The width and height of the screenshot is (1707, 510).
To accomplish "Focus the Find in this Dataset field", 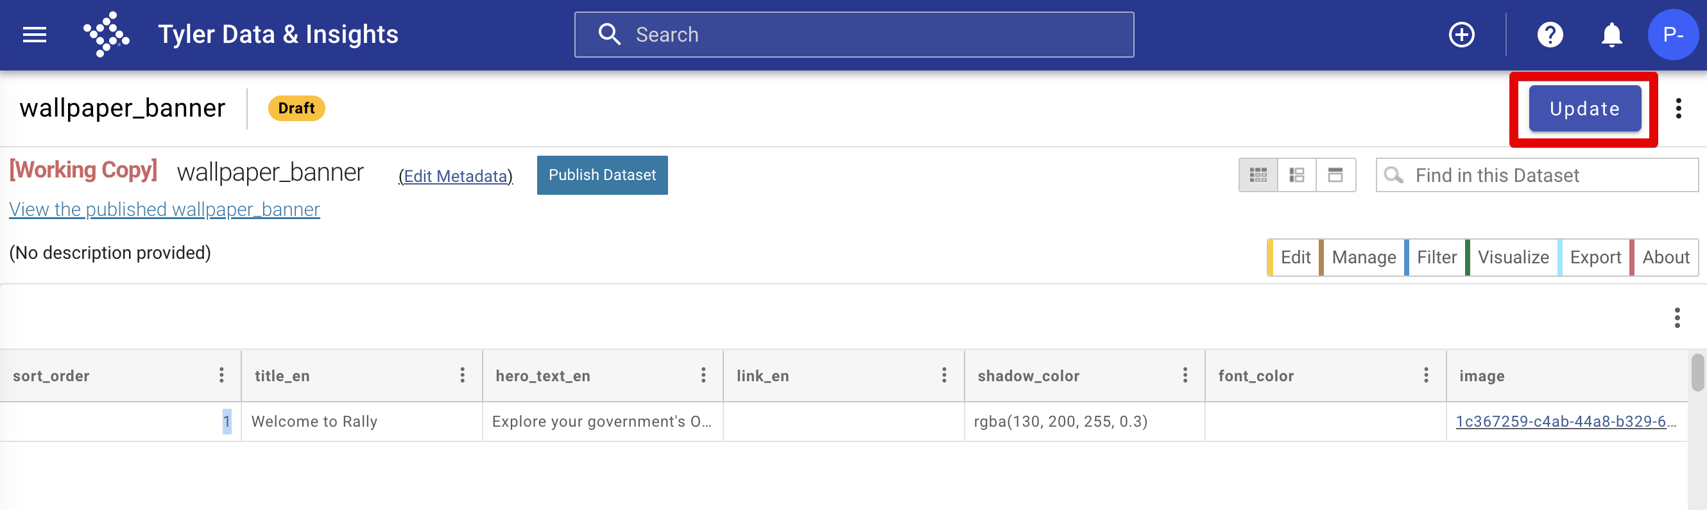I will (1537, 175).
